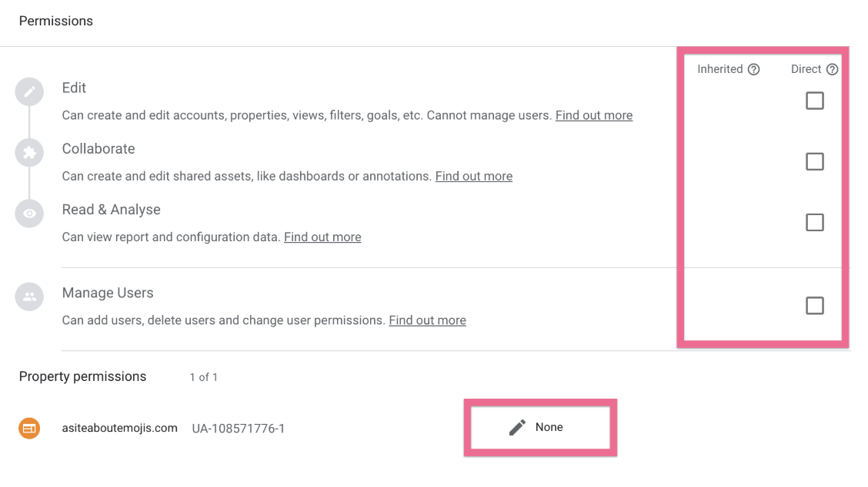Tick the Collaborate permission checkbox

814,161
